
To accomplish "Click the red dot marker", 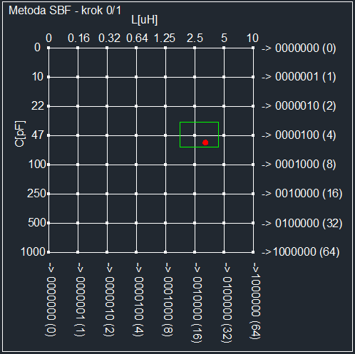I will (x=205, y=142).
